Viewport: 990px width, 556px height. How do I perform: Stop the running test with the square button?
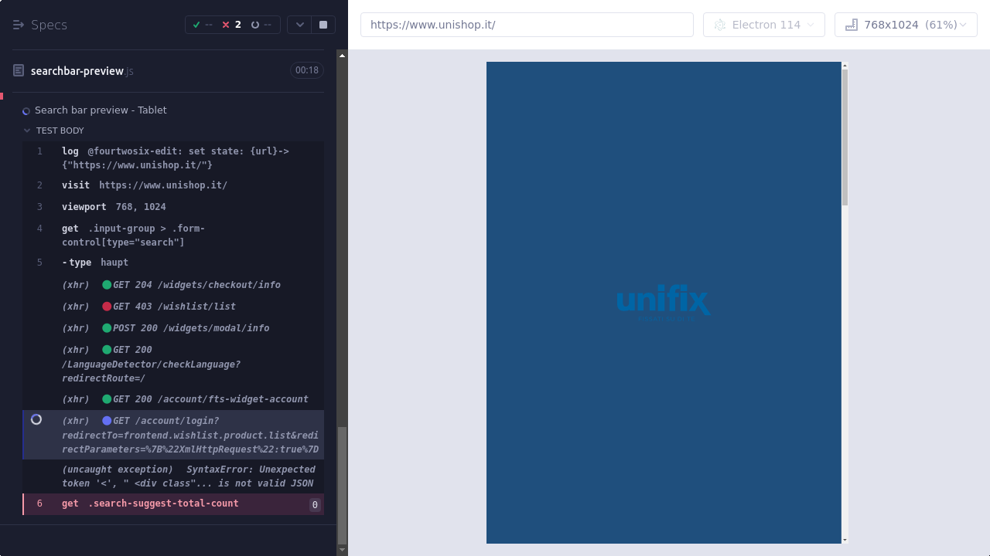click(323, 25)
